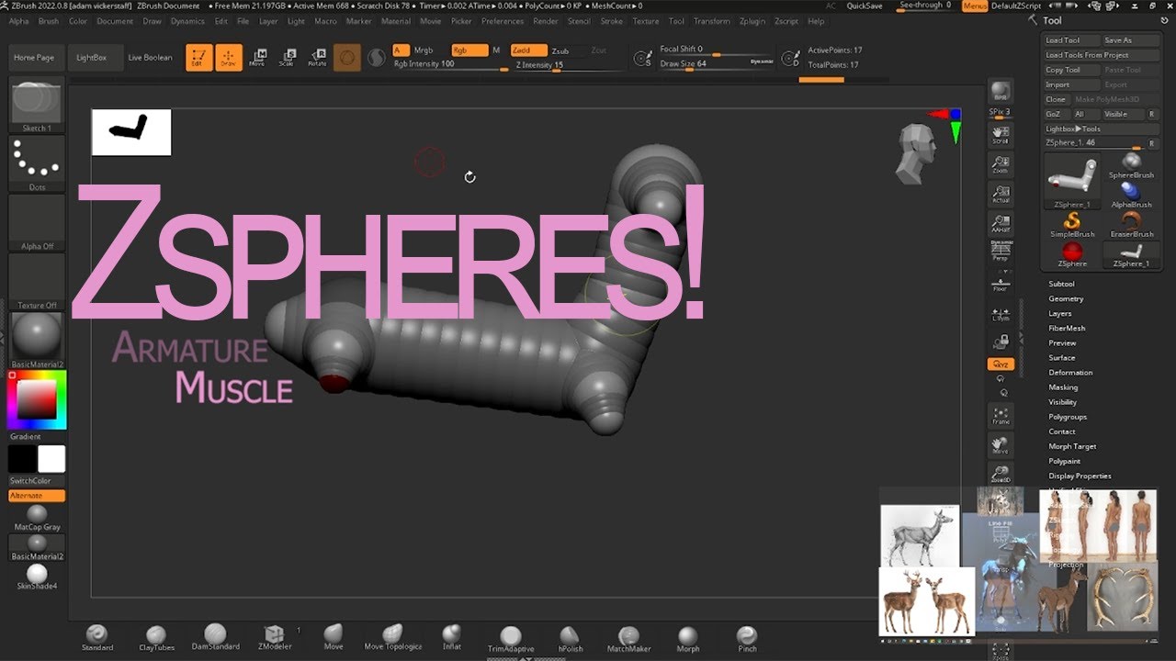Switch to the Scale transform tool
1176x661 pixels.
coord(288,58)
